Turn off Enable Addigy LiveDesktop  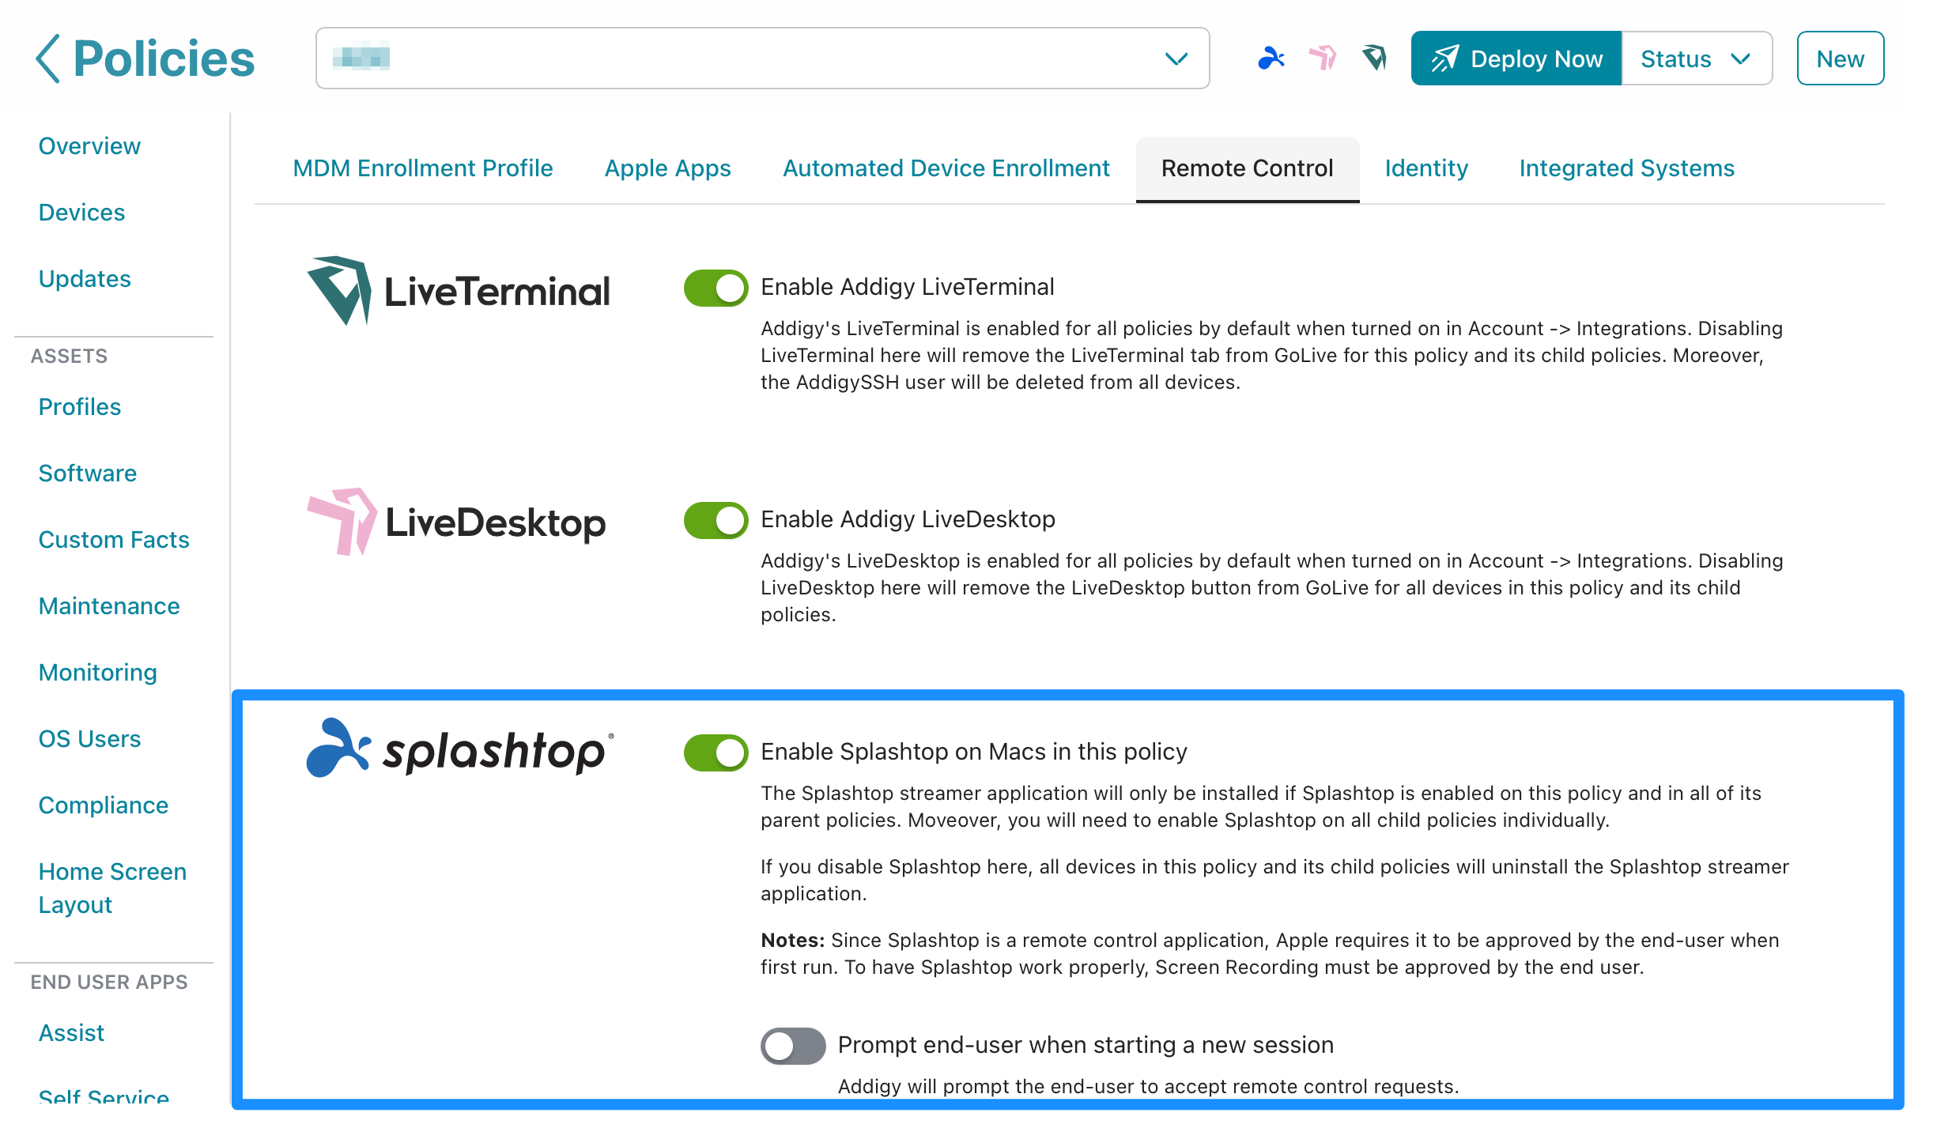(715, 520)
